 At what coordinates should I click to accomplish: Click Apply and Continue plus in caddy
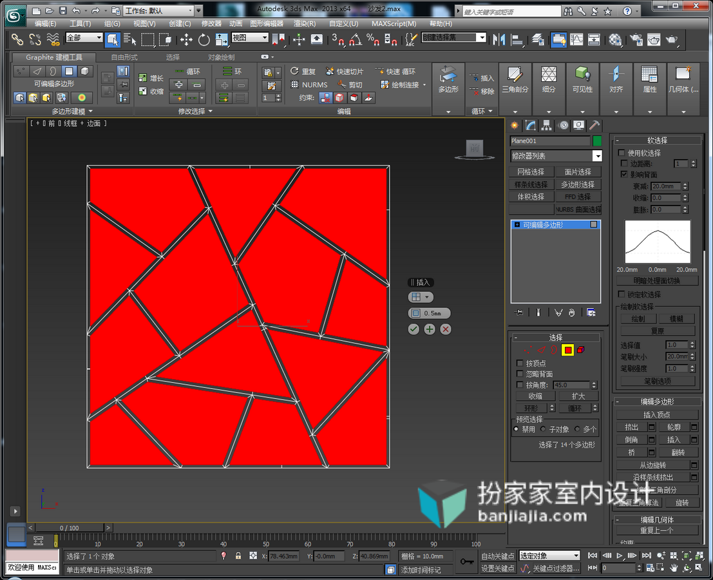(x=429, y=329)
